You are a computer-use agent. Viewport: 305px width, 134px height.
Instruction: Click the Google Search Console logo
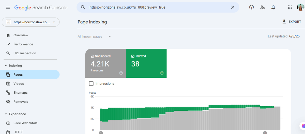click(41, 7)
